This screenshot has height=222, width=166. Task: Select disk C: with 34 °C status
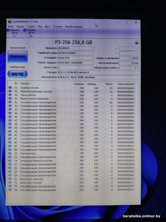click(13, 33)
